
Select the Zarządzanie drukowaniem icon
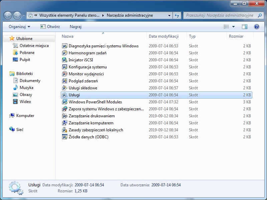pos(64,116)
